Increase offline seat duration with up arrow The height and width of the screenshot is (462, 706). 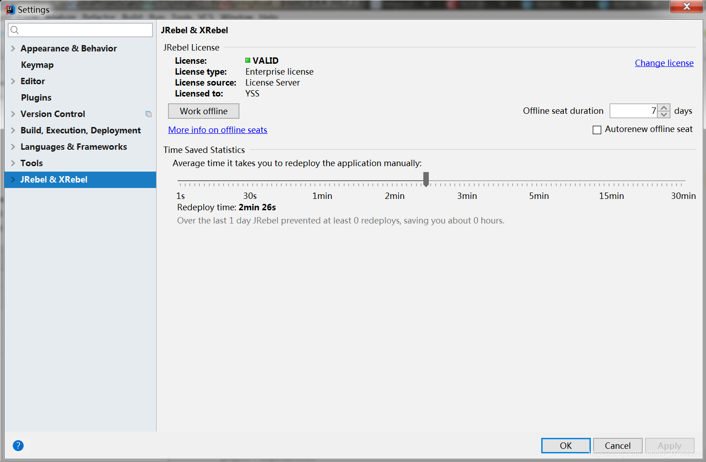point(664,108)
